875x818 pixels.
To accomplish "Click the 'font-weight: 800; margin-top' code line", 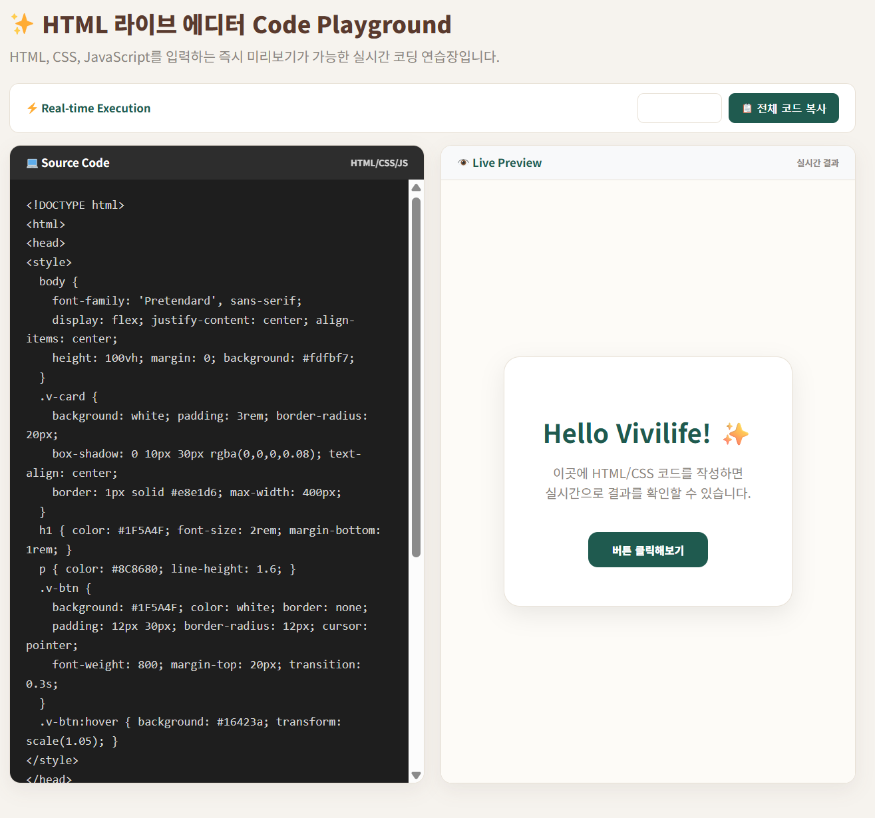I will [206, 664].
